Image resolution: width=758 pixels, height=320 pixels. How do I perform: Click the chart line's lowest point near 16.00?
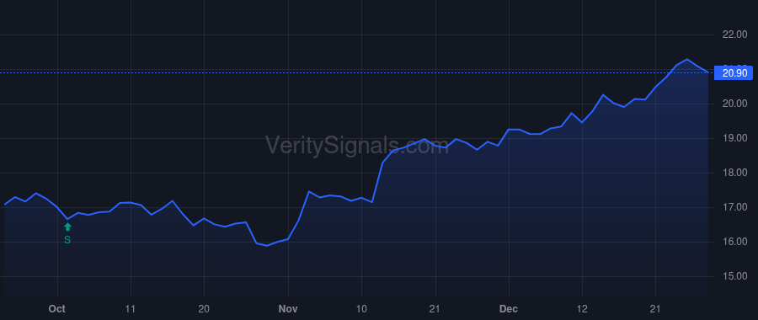click(267, 246)
